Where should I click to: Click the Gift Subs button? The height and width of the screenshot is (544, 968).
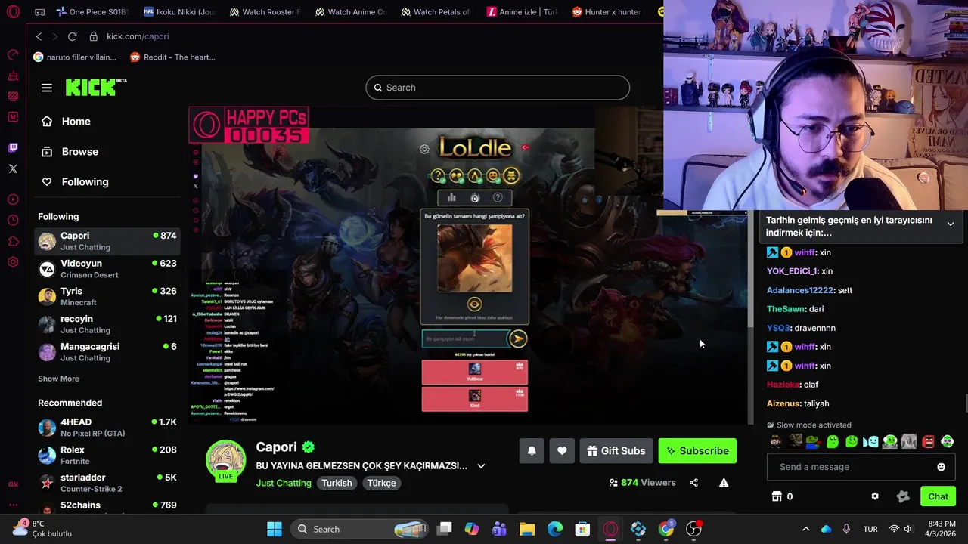click(x=616, y=450)
